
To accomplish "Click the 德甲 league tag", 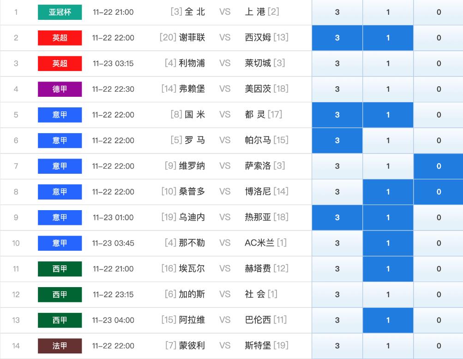I will (60, 89).
